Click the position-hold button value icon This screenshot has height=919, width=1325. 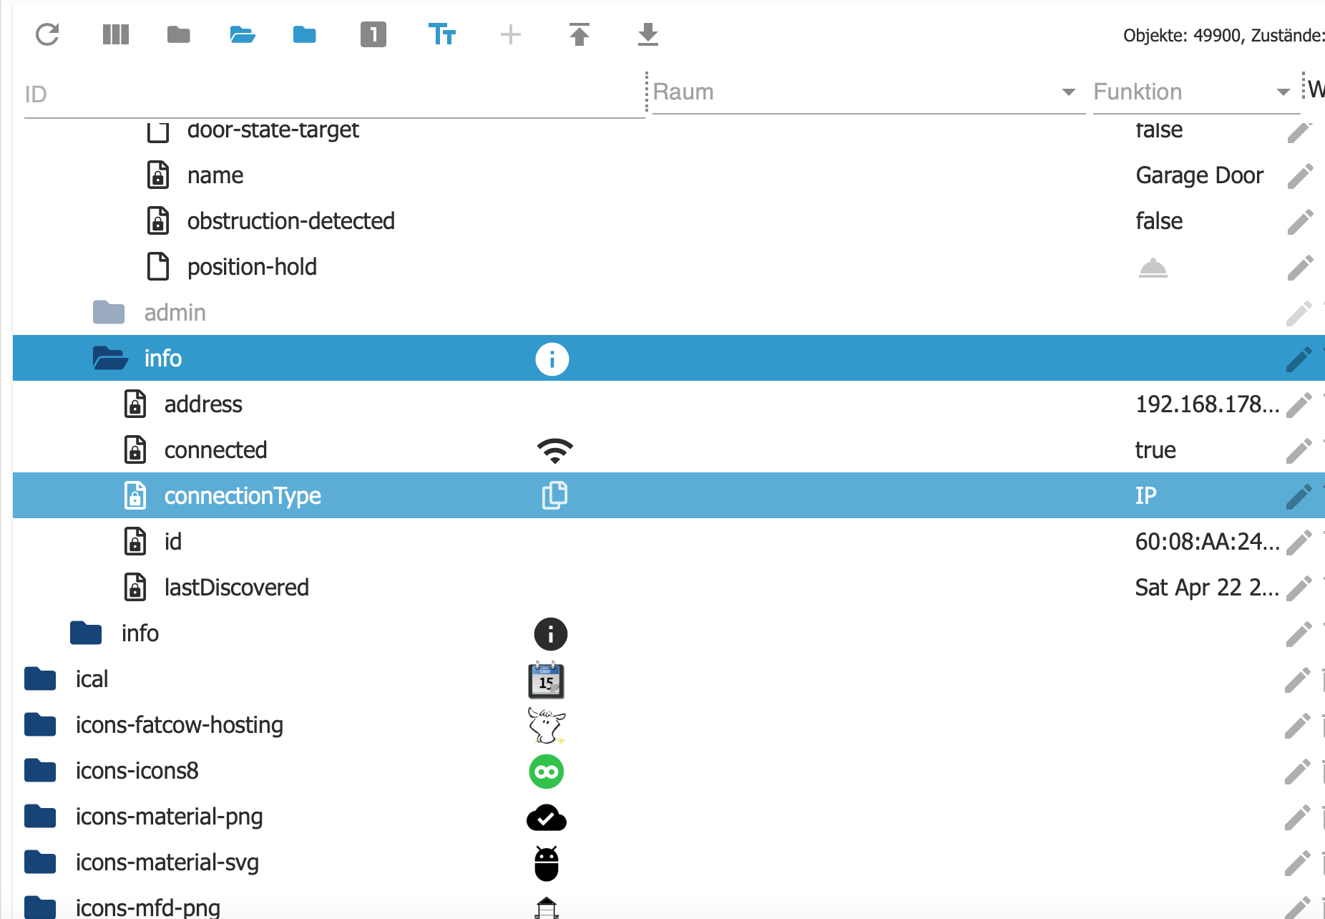[x=1153, y=268]
